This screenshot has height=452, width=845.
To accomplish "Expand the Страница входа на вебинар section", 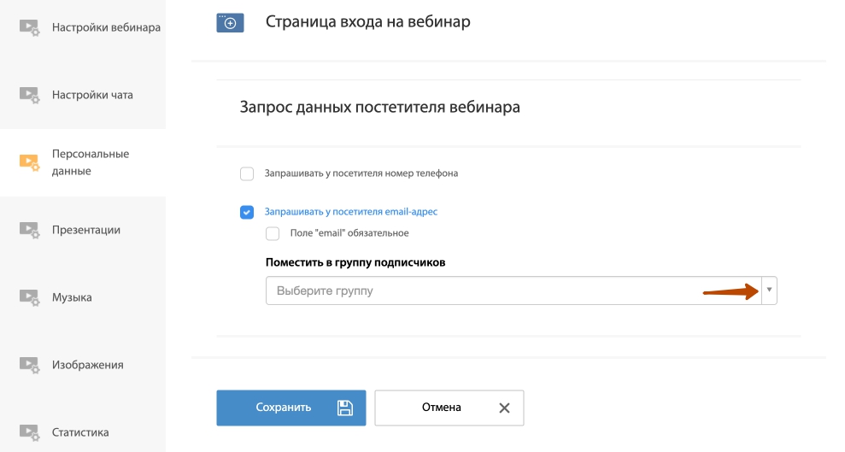I will (x=367, y=22).
